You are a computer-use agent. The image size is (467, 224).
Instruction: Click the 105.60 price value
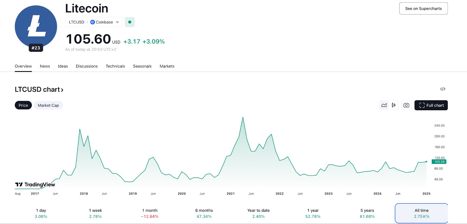click(88, 39)
